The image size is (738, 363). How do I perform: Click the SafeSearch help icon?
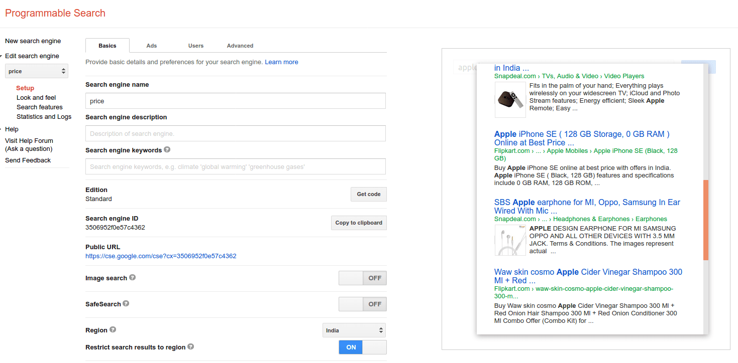[125, 303]
